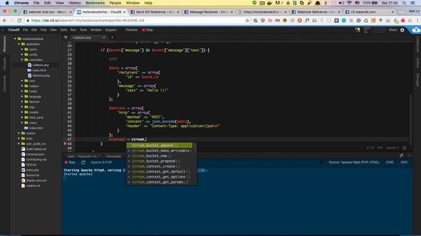The height and width of the screenshot is (236, 421).
Task: Click the Preview button
Action: click(x=132, y=30)
